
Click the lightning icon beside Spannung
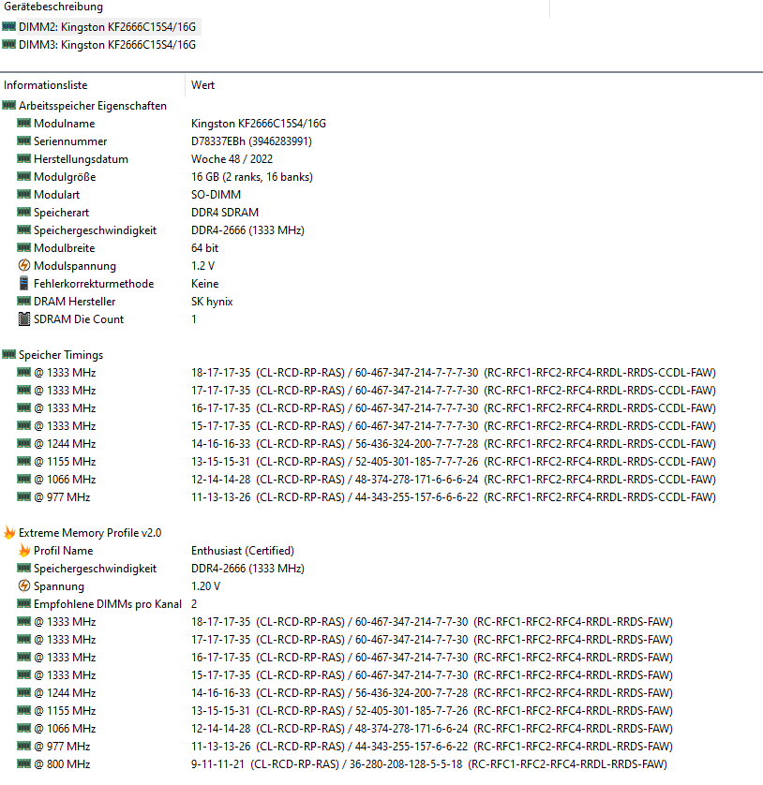(x=23, y=585)
